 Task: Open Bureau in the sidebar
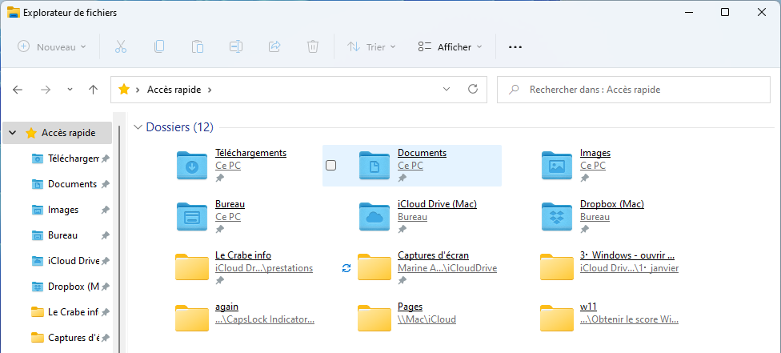click(x=62, y=235)
